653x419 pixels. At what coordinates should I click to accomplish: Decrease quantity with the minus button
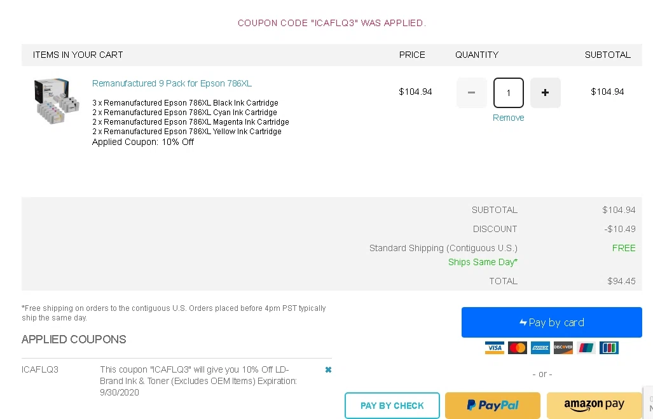tap(472, 93)
